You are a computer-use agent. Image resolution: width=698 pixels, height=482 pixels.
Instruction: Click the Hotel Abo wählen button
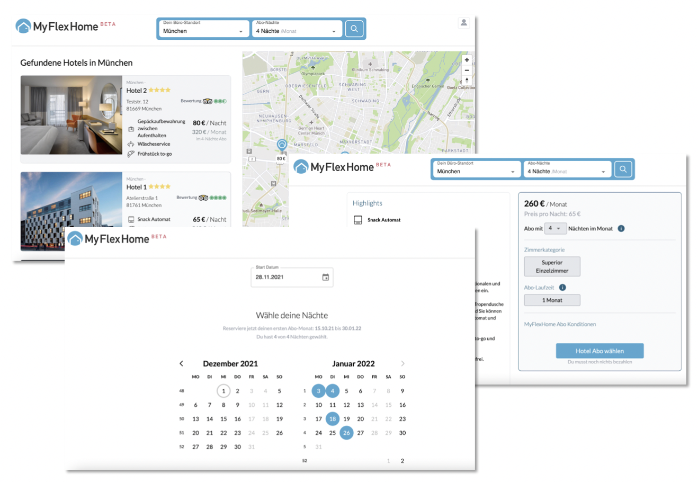click(x=599, y=351)
